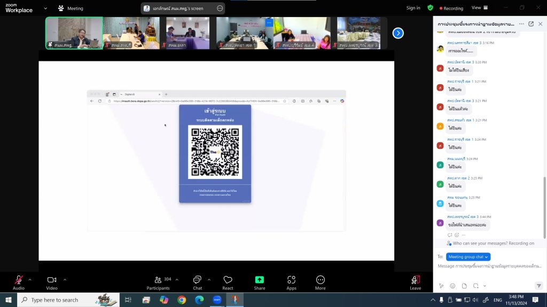Check the green encryption shield icon

(x=430, y=8)
